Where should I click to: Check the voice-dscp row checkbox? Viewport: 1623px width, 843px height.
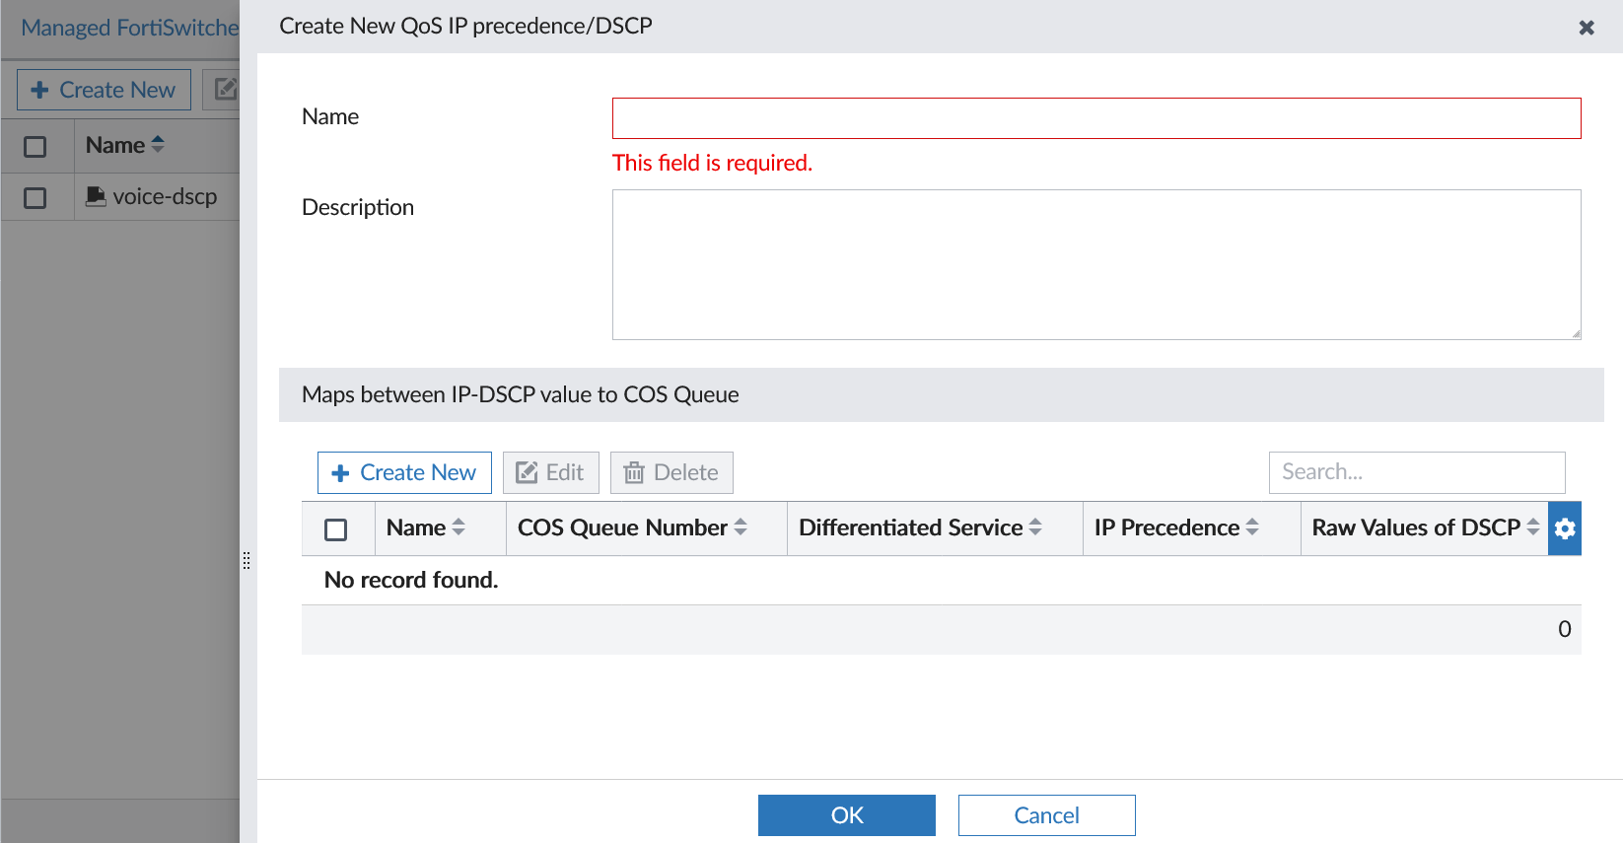pos(35,198)
